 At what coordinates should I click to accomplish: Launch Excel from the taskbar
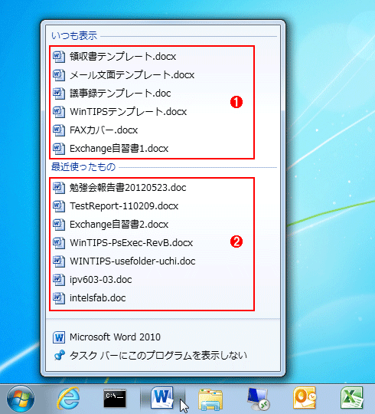click(352, 398)
